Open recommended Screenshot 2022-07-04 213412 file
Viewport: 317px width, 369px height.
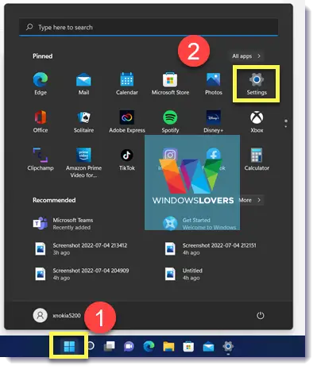coord(81,249)
